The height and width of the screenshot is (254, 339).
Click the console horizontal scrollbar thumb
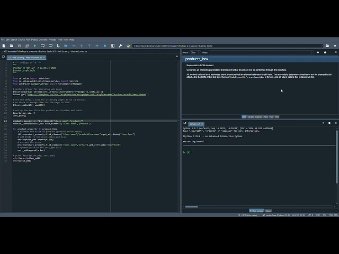tap(191, 207)
